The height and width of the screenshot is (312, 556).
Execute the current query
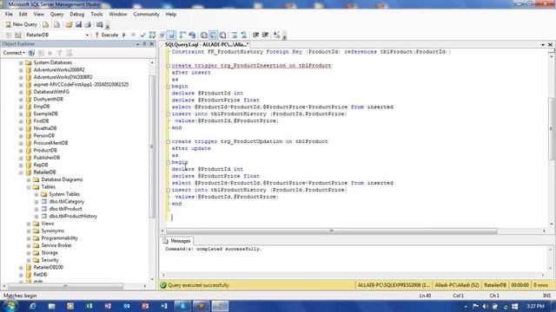(x=106, y=35)
